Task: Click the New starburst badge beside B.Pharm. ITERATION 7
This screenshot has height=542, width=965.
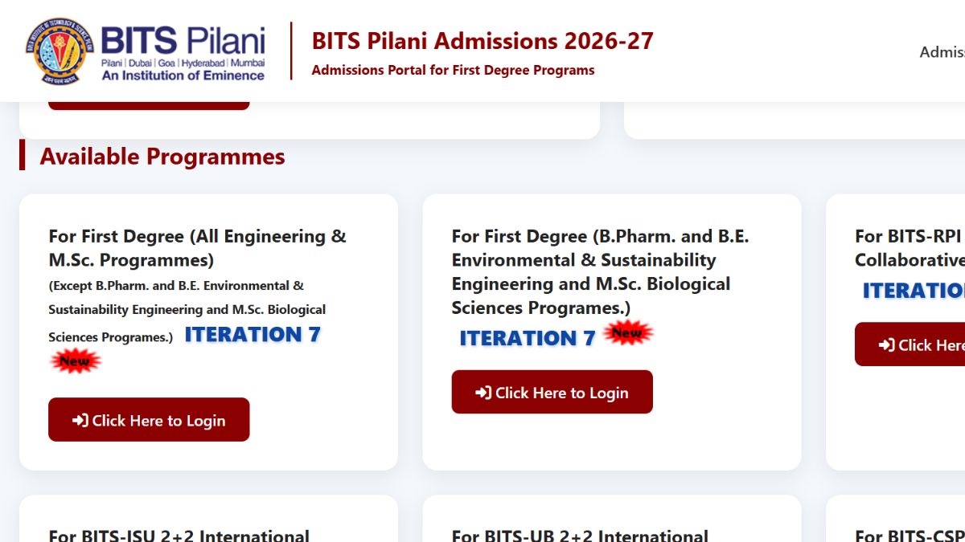Action: coord(628,332)
